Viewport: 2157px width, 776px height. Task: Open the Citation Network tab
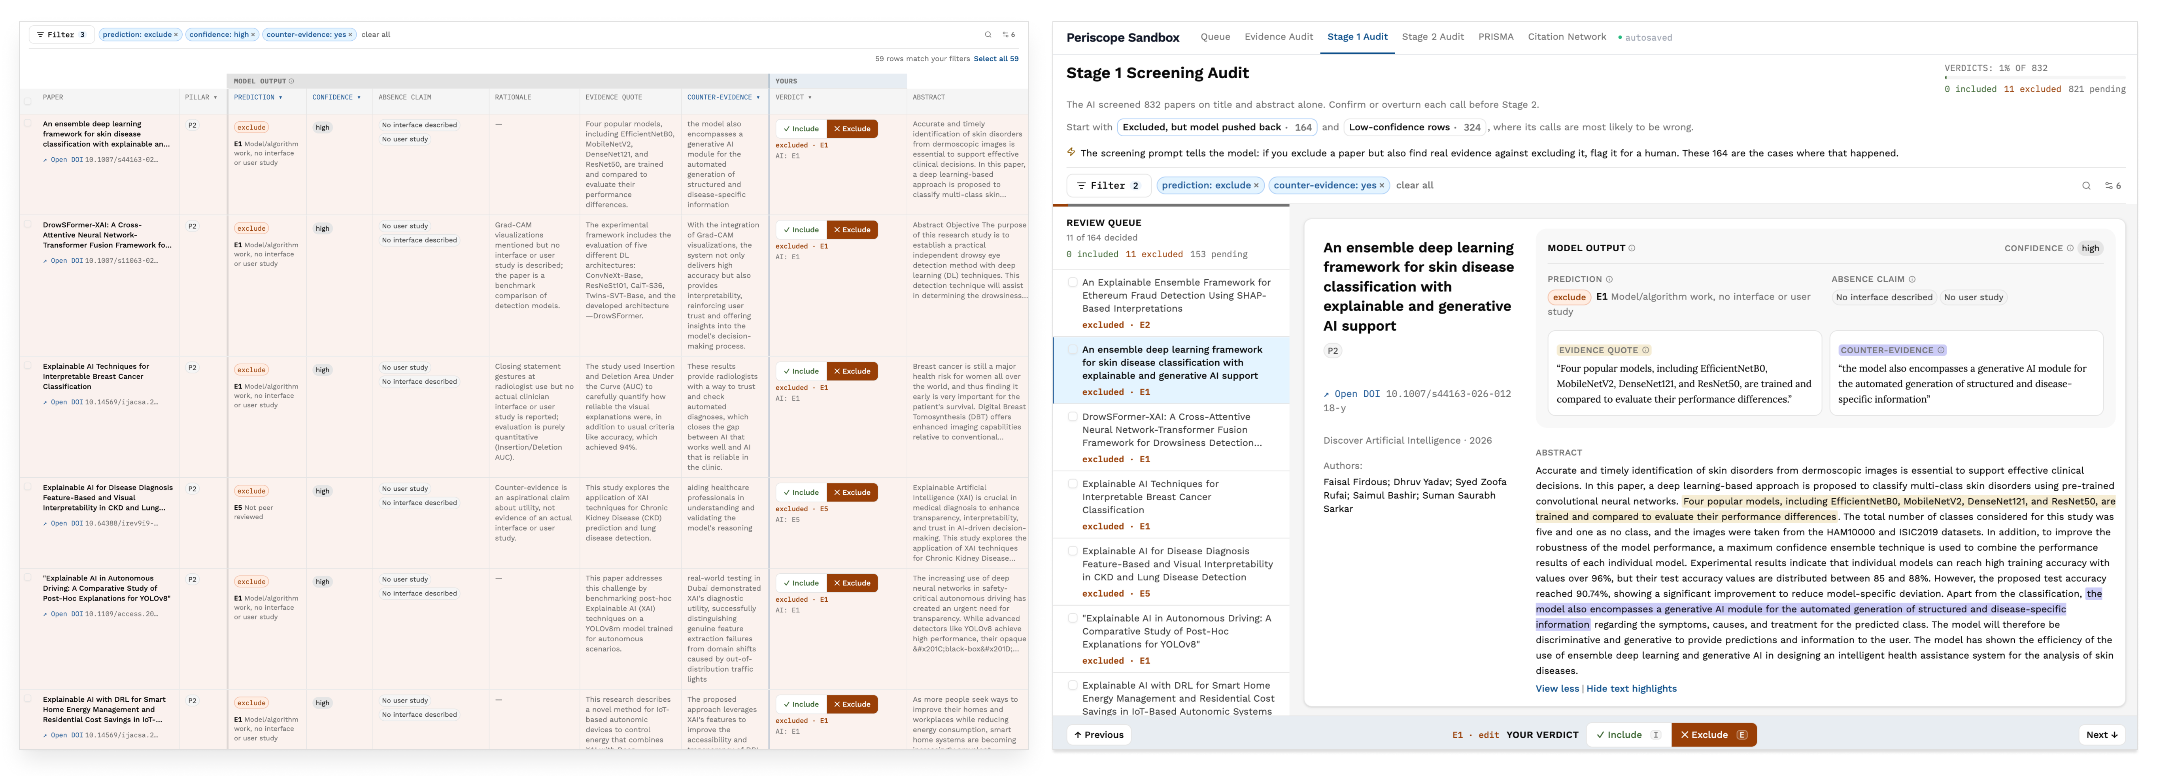tap(1567, 37)
